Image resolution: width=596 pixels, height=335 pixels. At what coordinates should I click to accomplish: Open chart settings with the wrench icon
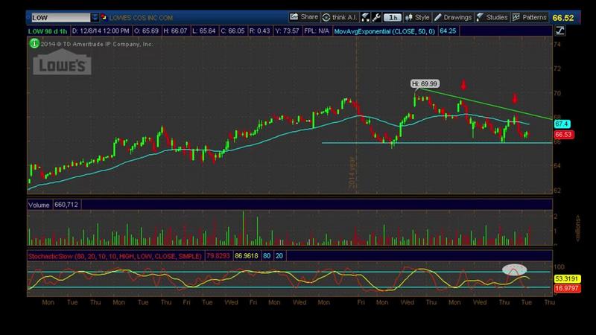(376, 17)
